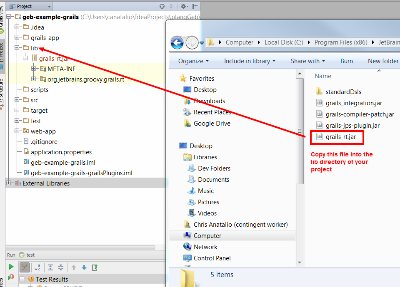
Task: Expand the test folder
Action: coord(17,121)
